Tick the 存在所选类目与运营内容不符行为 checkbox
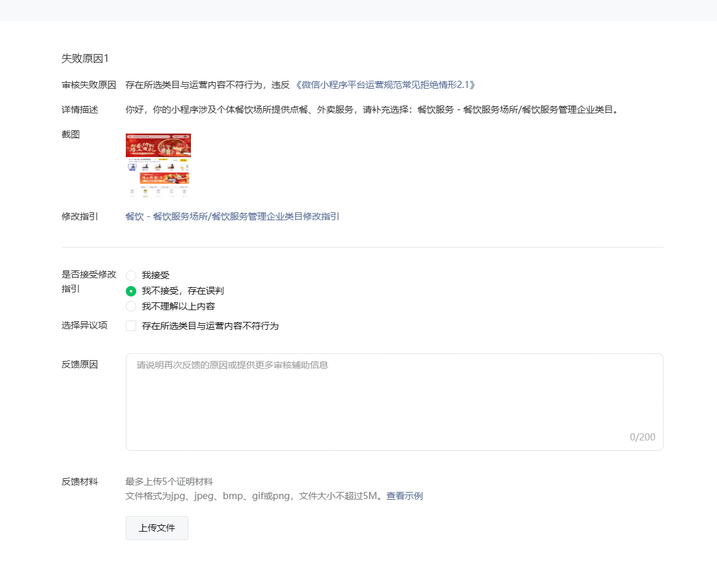This screenshot has width=717, height=561. 131,326
